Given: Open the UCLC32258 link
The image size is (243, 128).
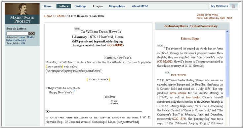Looking at the screenshot, I should [179, 75].
